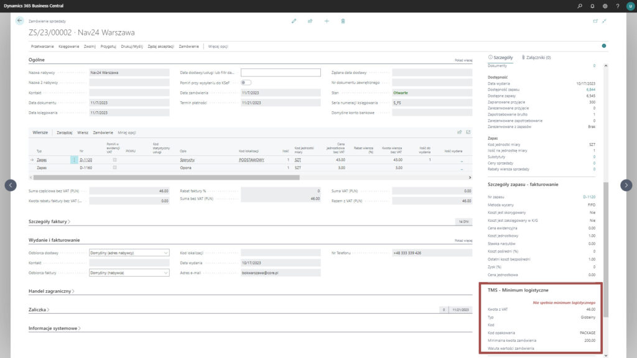The width and height of the screenshot is (637, 358).
Task: Click 'Więcej opcji' in action bar
Action: (x=218, y=47)
